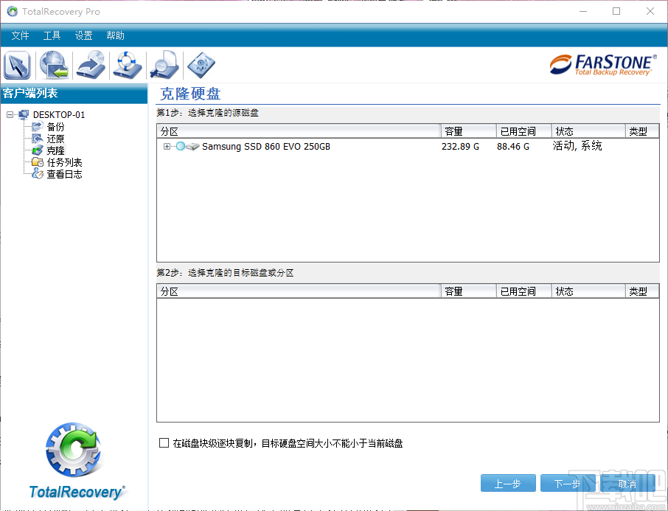Click the network restore toolbar icon
Screen dimensions: 668x511
pos(53,65)
